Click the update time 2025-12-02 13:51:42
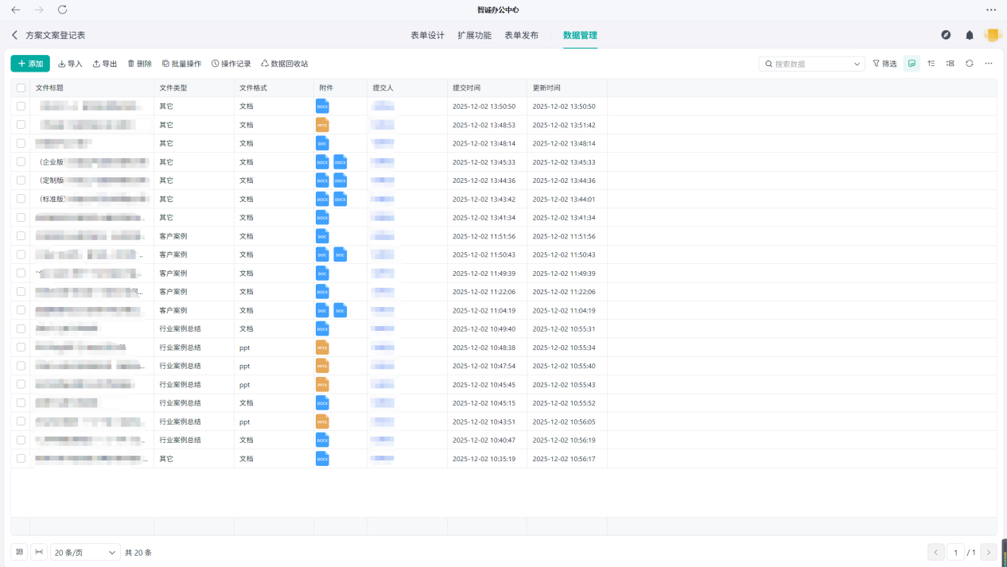Image resolution: width=1007 pixels, height=567 pixels. 564,125
